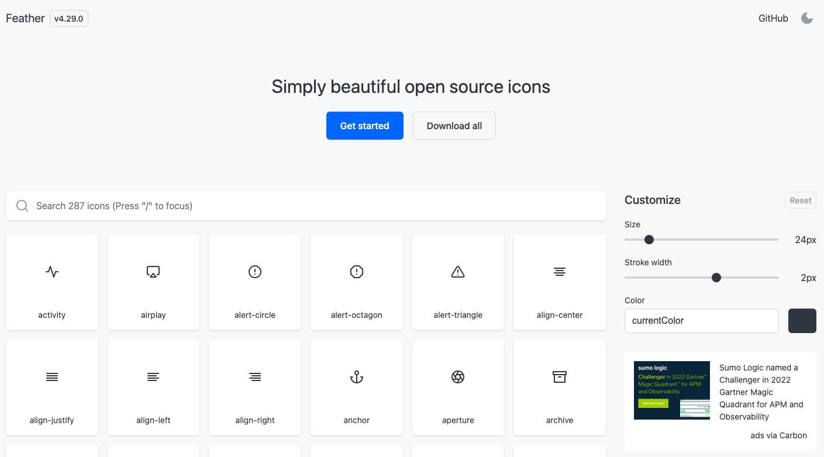Click the Size slider handle

tap(649, 240)
